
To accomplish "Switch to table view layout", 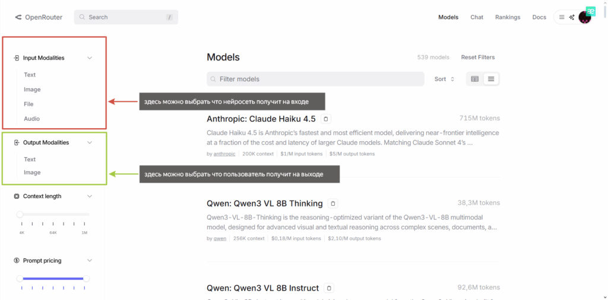I will (474, 79).
